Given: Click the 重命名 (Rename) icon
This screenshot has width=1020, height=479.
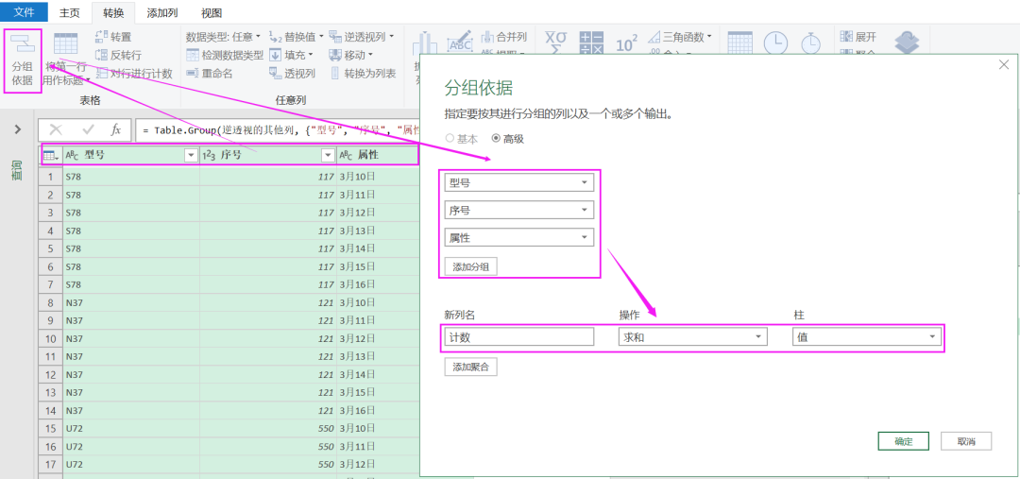Looking at the screenshot, I should point(193,74).
